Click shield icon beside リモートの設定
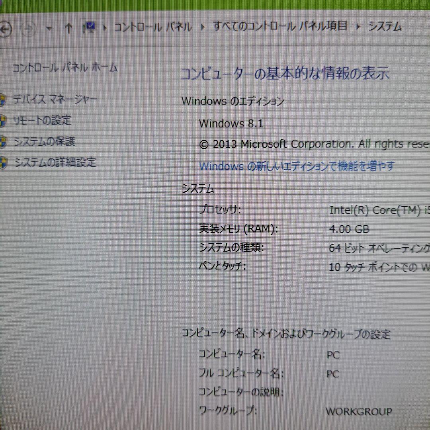 pos(2,121)
